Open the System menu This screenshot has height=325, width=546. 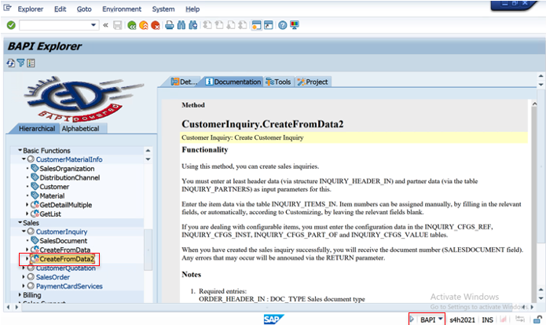(x=163, y=9)
